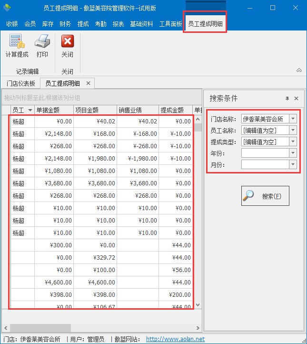The width and height of the screenshot is (307, 344).
Task: Click the 计算提成 calculator icon
Action: (17, 42)
